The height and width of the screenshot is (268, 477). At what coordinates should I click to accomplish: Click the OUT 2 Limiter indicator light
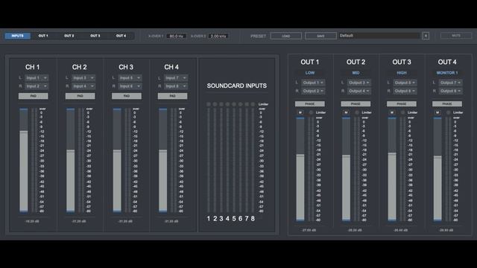[357, 112]
